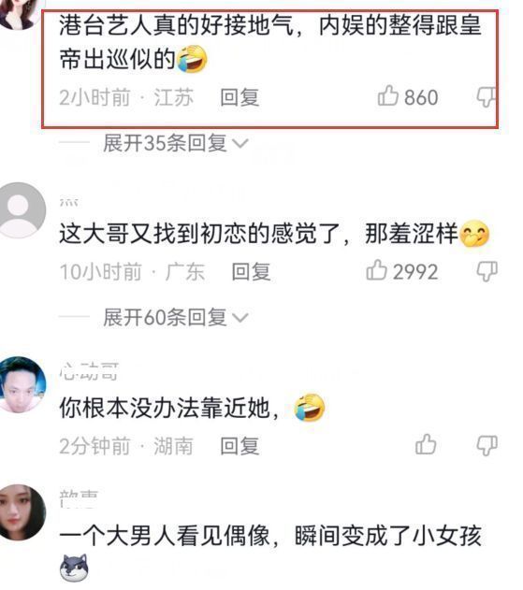Dislike the Hunan comment about 靠近她
The width and height of the screenshot is (523, 590).
(487, 445)
